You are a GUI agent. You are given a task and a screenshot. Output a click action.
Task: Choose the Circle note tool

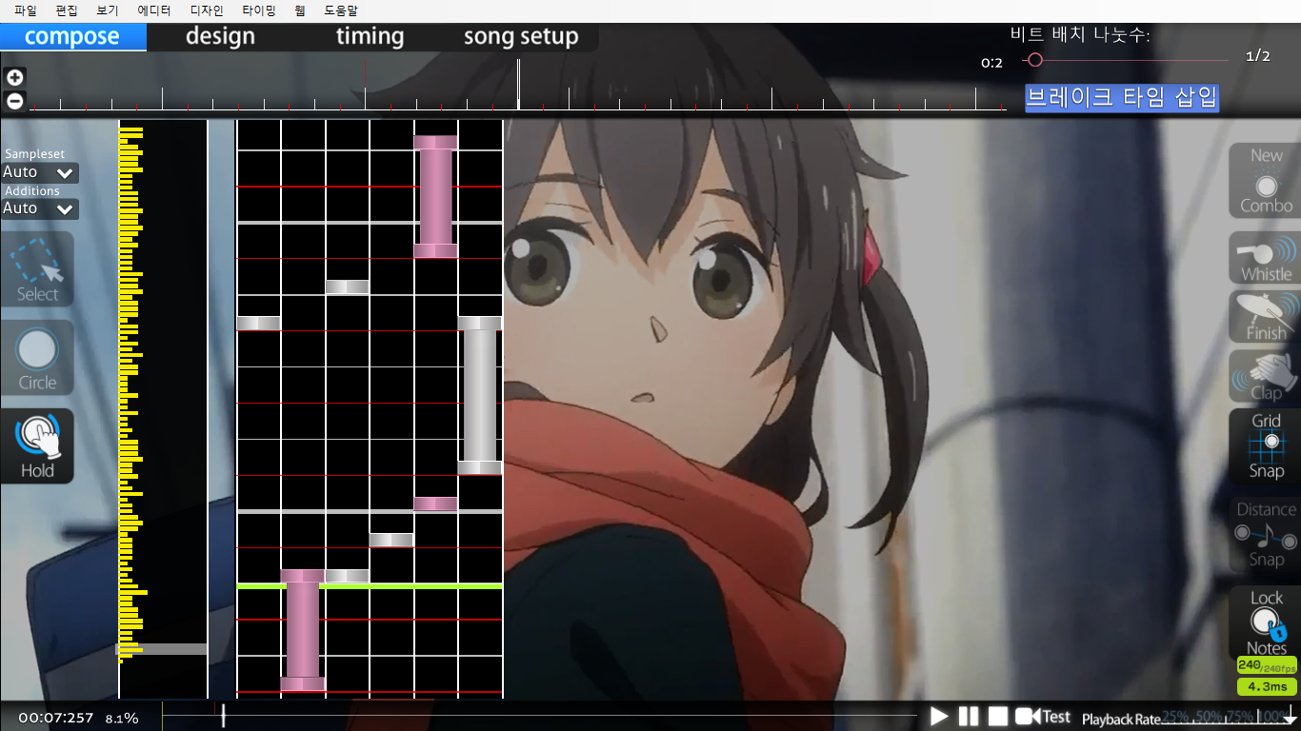coord(37,358)
